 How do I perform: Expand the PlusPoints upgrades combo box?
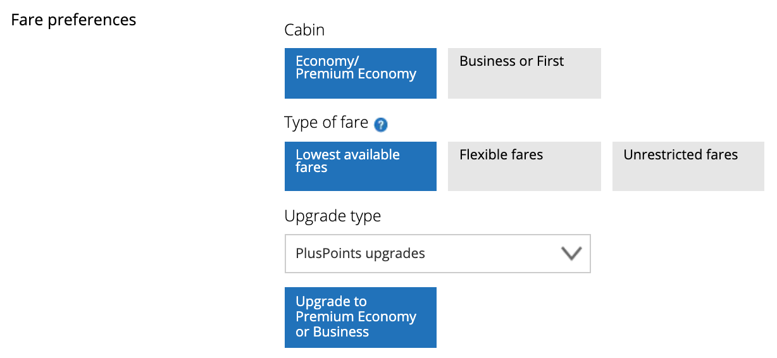pyautogui.click(x=437, y=254)
